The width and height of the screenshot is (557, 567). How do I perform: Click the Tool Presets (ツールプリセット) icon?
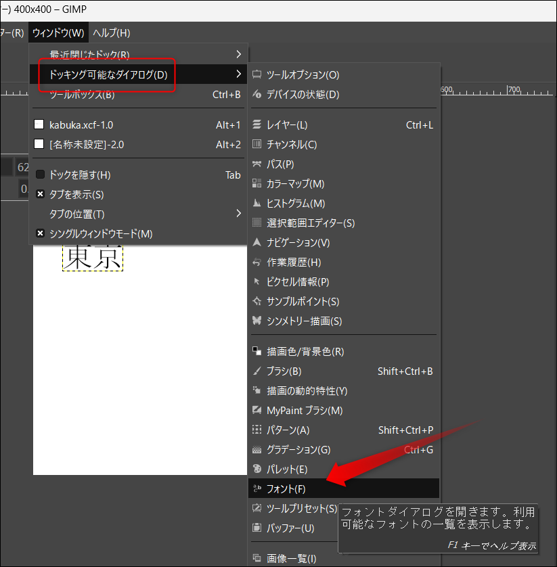pos(257,508)
